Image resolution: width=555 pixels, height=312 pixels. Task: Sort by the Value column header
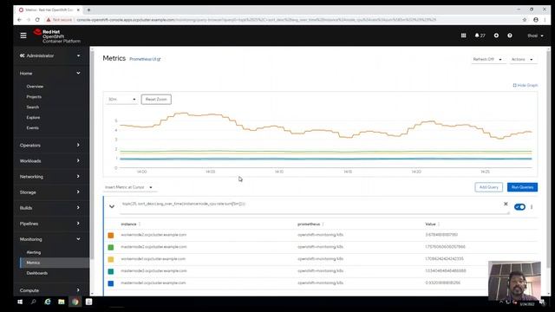tap(430, 224)
